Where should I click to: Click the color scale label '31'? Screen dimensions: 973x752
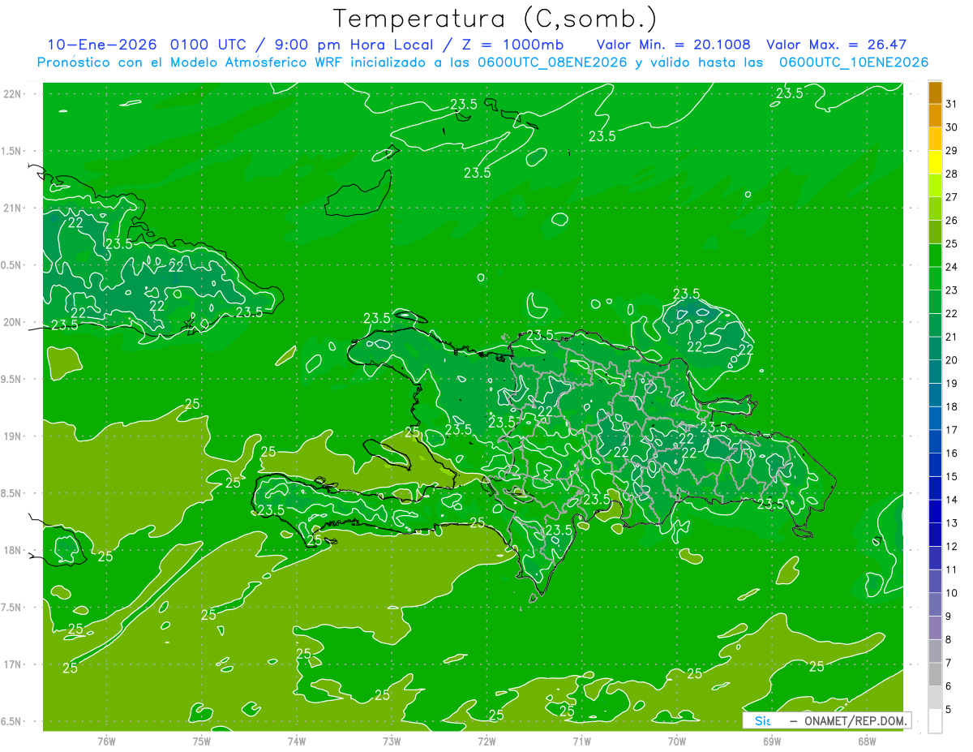(x=952, y=104)
